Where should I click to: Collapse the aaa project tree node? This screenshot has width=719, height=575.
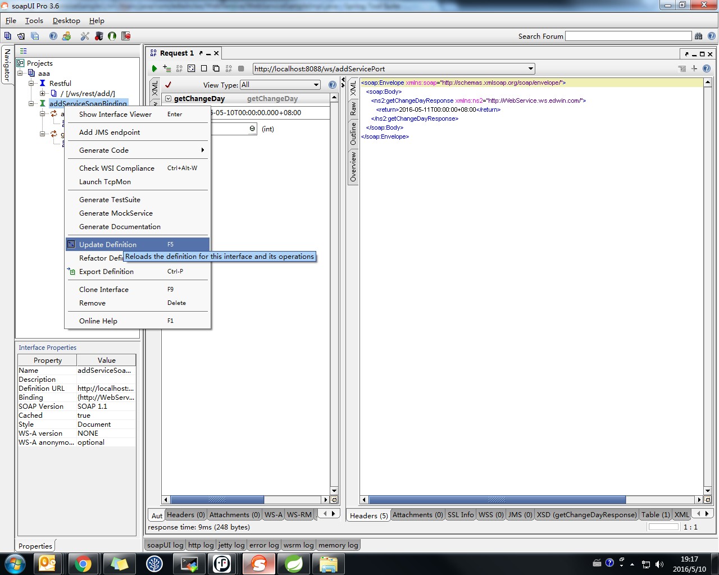pyautogui.click(x=21, y=73)
